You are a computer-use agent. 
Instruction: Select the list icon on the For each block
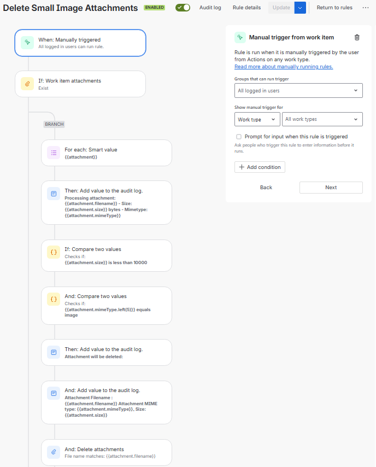click(x=53, y=153)
